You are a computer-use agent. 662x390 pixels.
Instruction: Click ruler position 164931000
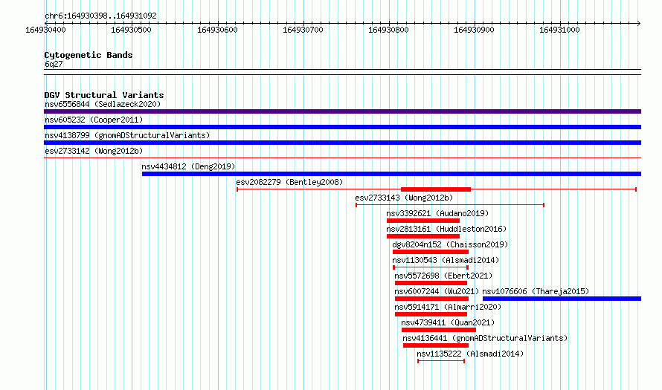click(559, 30)
